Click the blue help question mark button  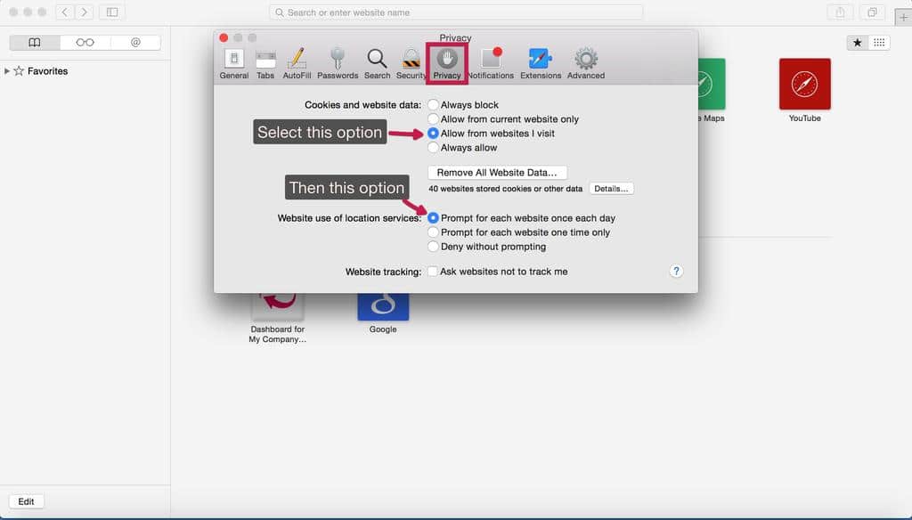click(676, 272)
